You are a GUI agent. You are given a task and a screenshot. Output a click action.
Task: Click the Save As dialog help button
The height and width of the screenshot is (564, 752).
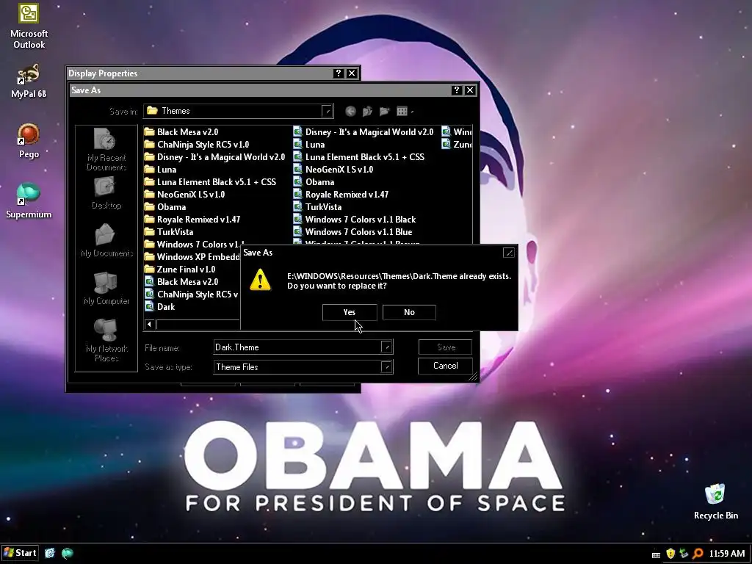456,90
